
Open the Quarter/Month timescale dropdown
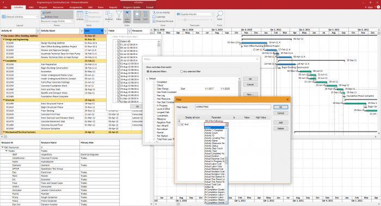click(x=212, y=14)
